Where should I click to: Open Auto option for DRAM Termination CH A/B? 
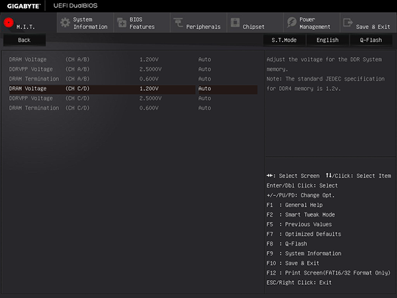(204, 79)
